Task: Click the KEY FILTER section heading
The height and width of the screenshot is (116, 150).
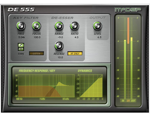Action: click(26, 18)
